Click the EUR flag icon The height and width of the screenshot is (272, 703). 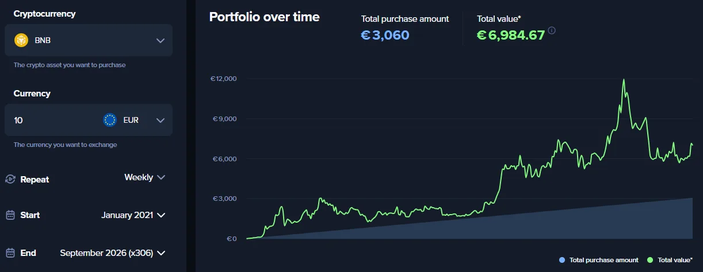coord(110,120)
